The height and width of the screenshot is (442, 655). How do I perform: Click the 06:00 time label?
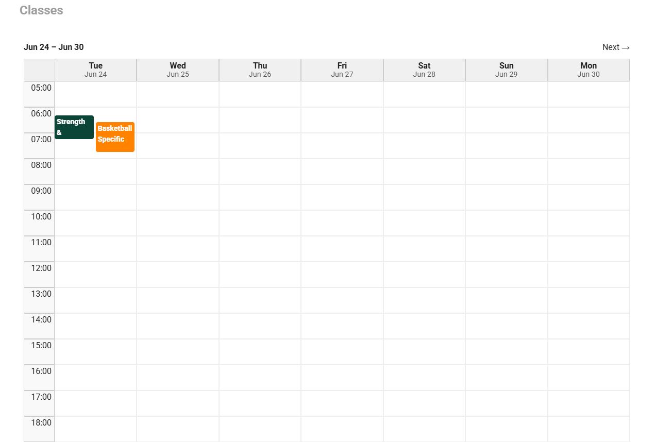coord(41,114)
